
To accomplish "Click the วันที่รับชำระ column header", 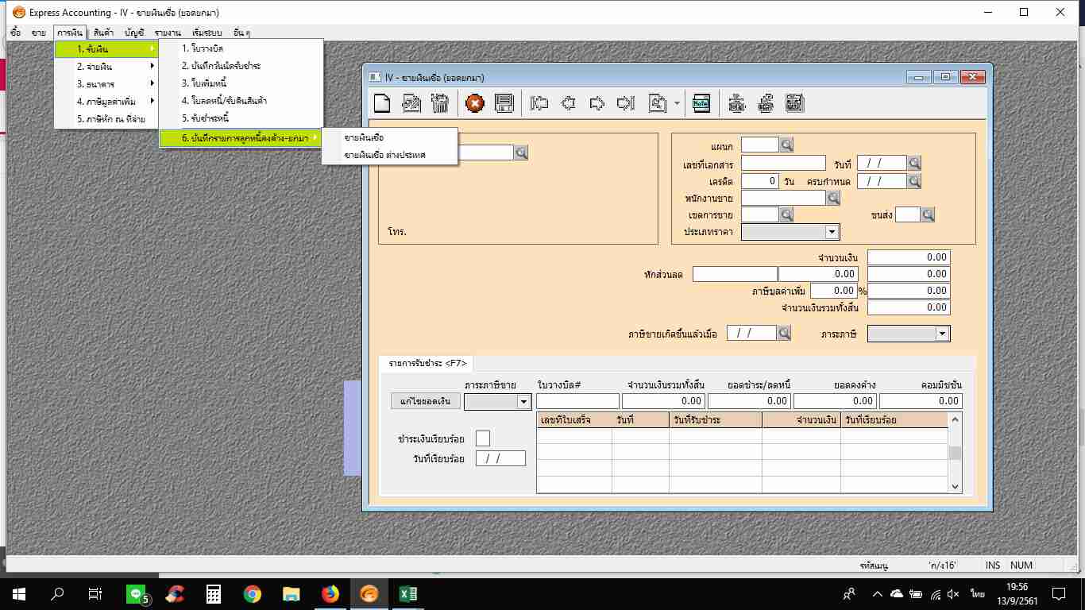I will tap(716, 419).
